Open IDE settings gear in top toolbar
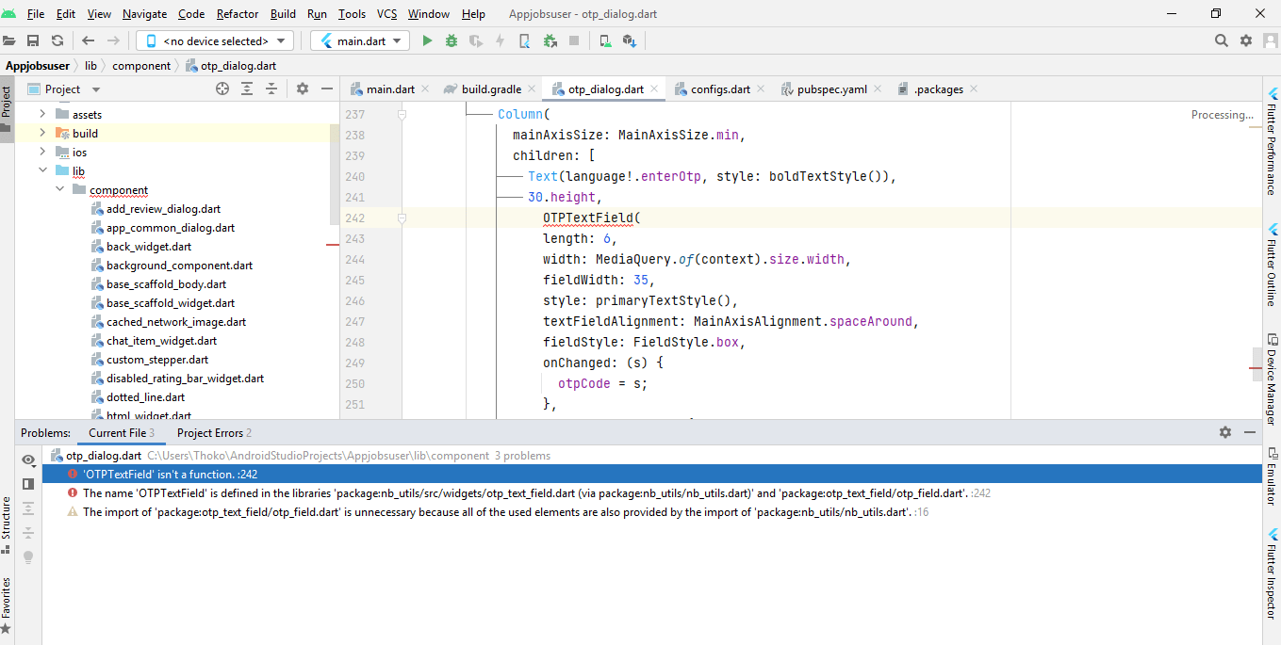The width and height of the screenshot is (1281, 645). (1246, 40)
